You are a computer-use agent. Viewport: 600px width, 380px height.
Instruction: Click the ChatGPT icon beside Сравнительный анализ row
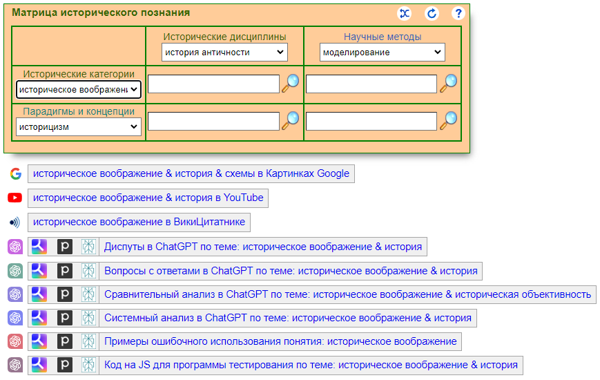pos(15,294)
